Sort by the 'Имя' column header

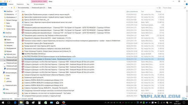(x=23, y=12)
